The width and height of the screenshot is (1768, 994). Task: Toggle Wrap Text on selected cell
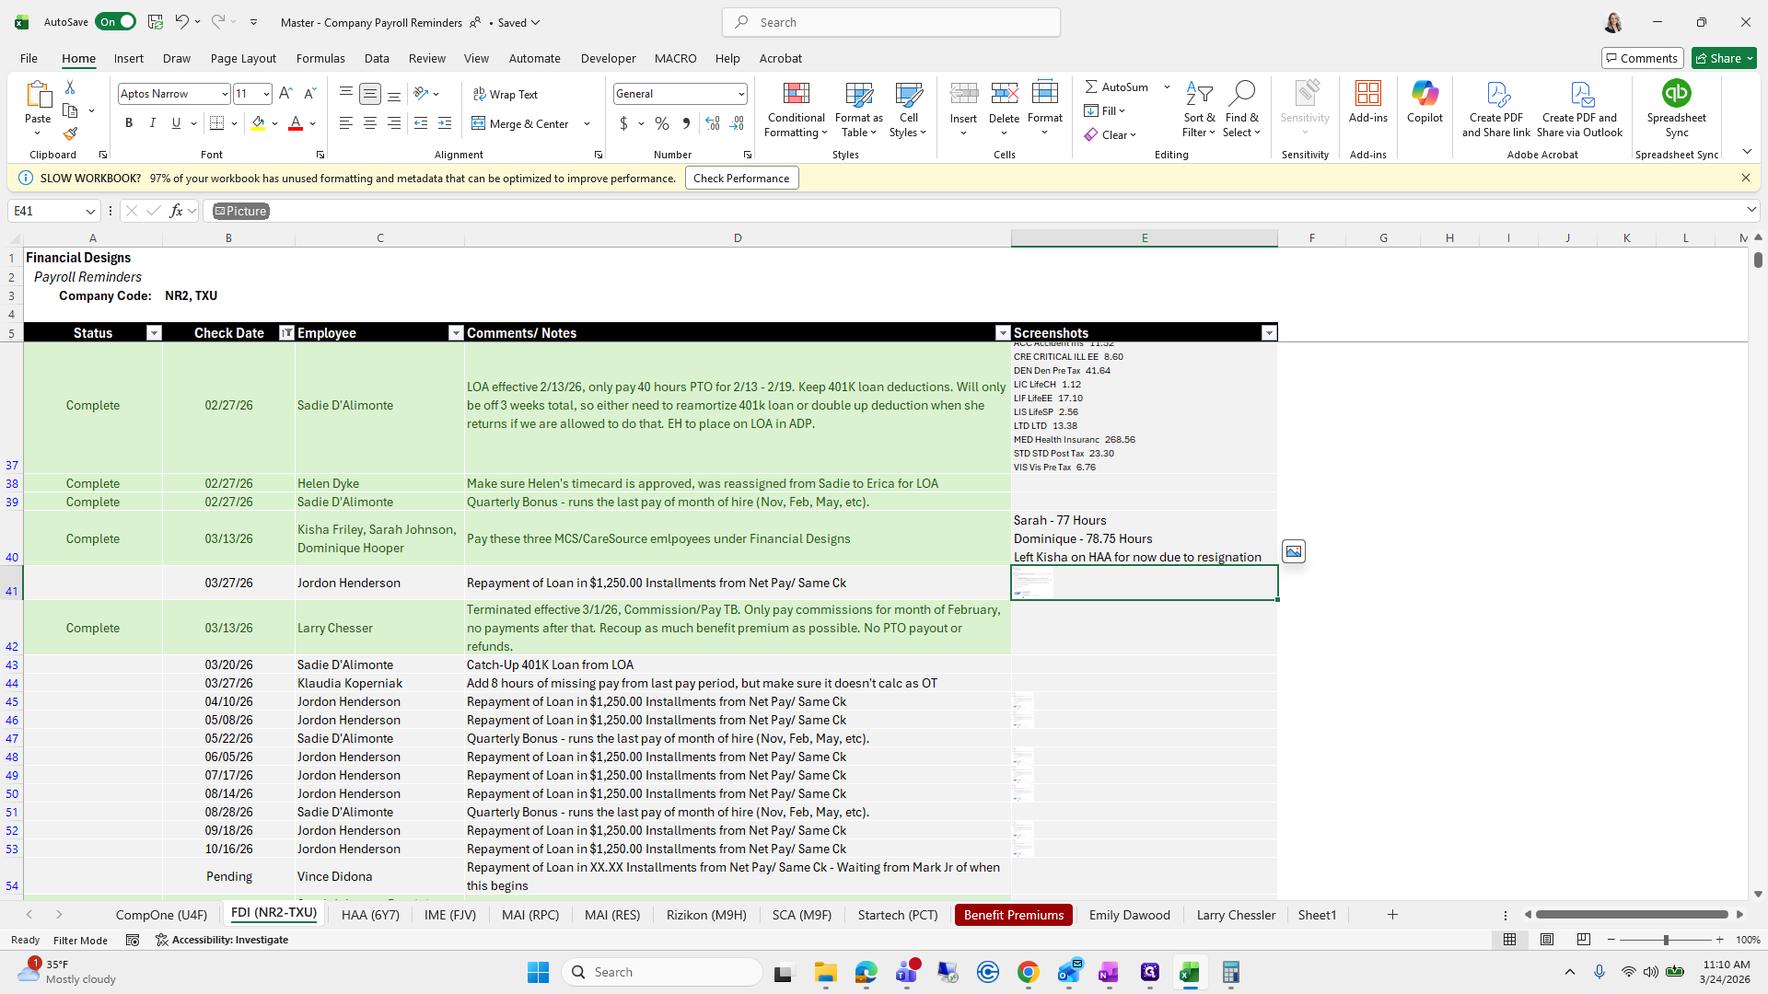[x=505, y=94]
